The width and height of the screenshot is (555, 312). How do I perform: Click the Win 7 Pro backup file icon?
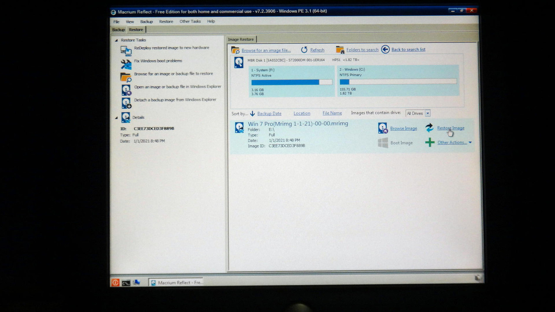coord(239,127)
